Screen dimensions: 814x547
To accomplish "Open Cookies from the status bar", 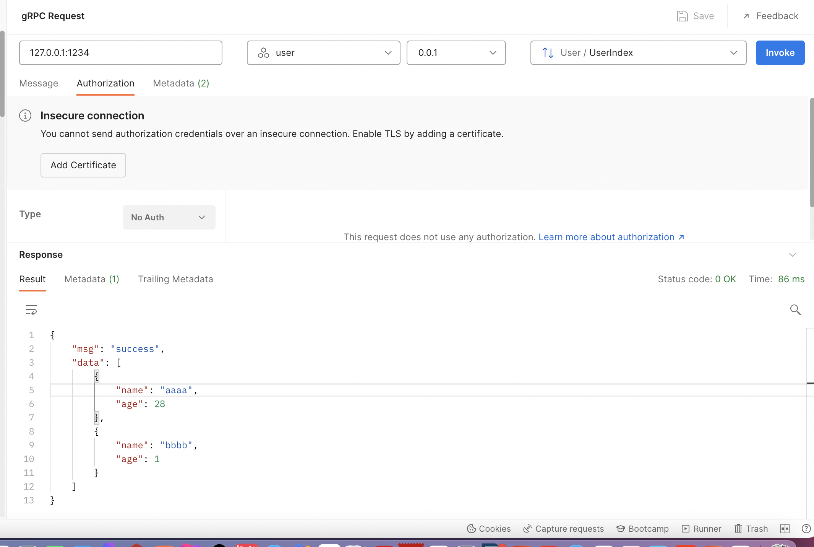I will pyautogui.click(x=489, y=529).
